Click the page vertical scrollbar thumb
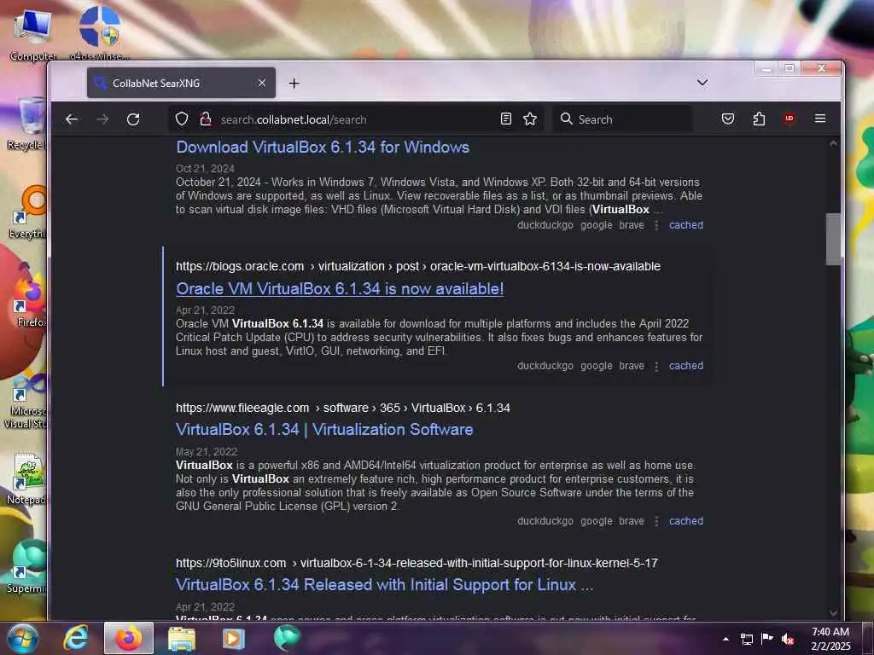The width and height of the screenshot is (874, 655). pyautogui.click(x=833, y=240)
